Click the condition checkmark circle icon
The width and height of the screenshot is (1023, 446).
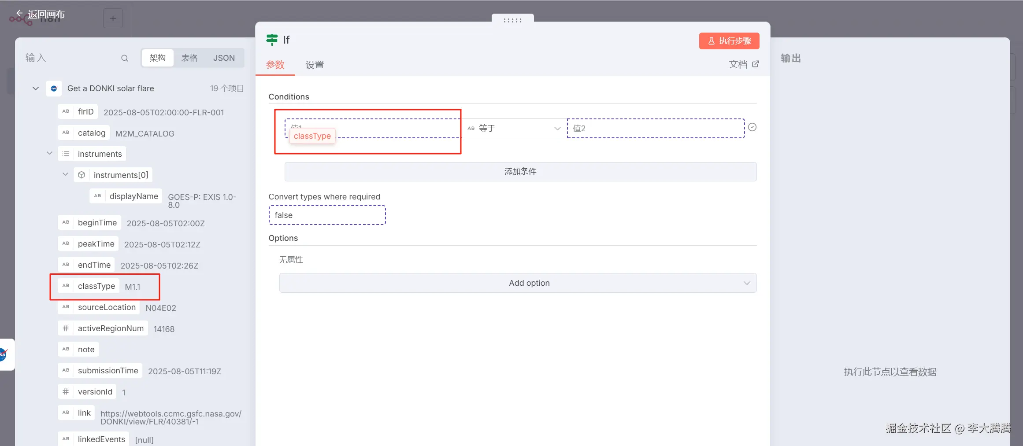pos(752,127)
